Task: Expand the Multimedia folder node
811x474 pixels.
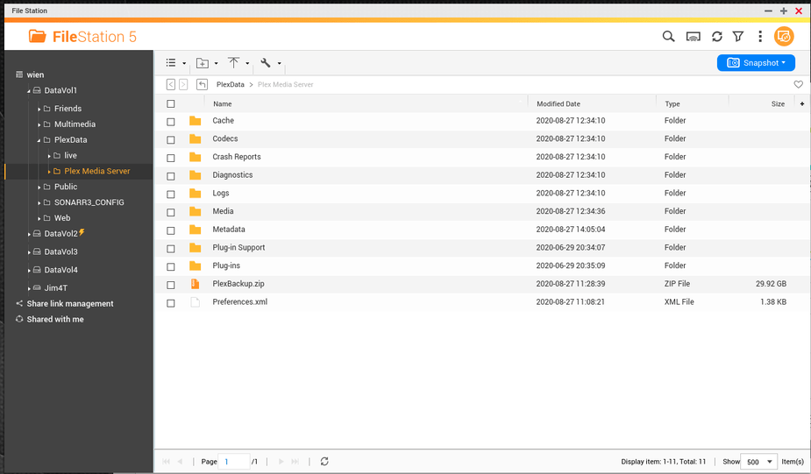Action: [x=39, y=125]
